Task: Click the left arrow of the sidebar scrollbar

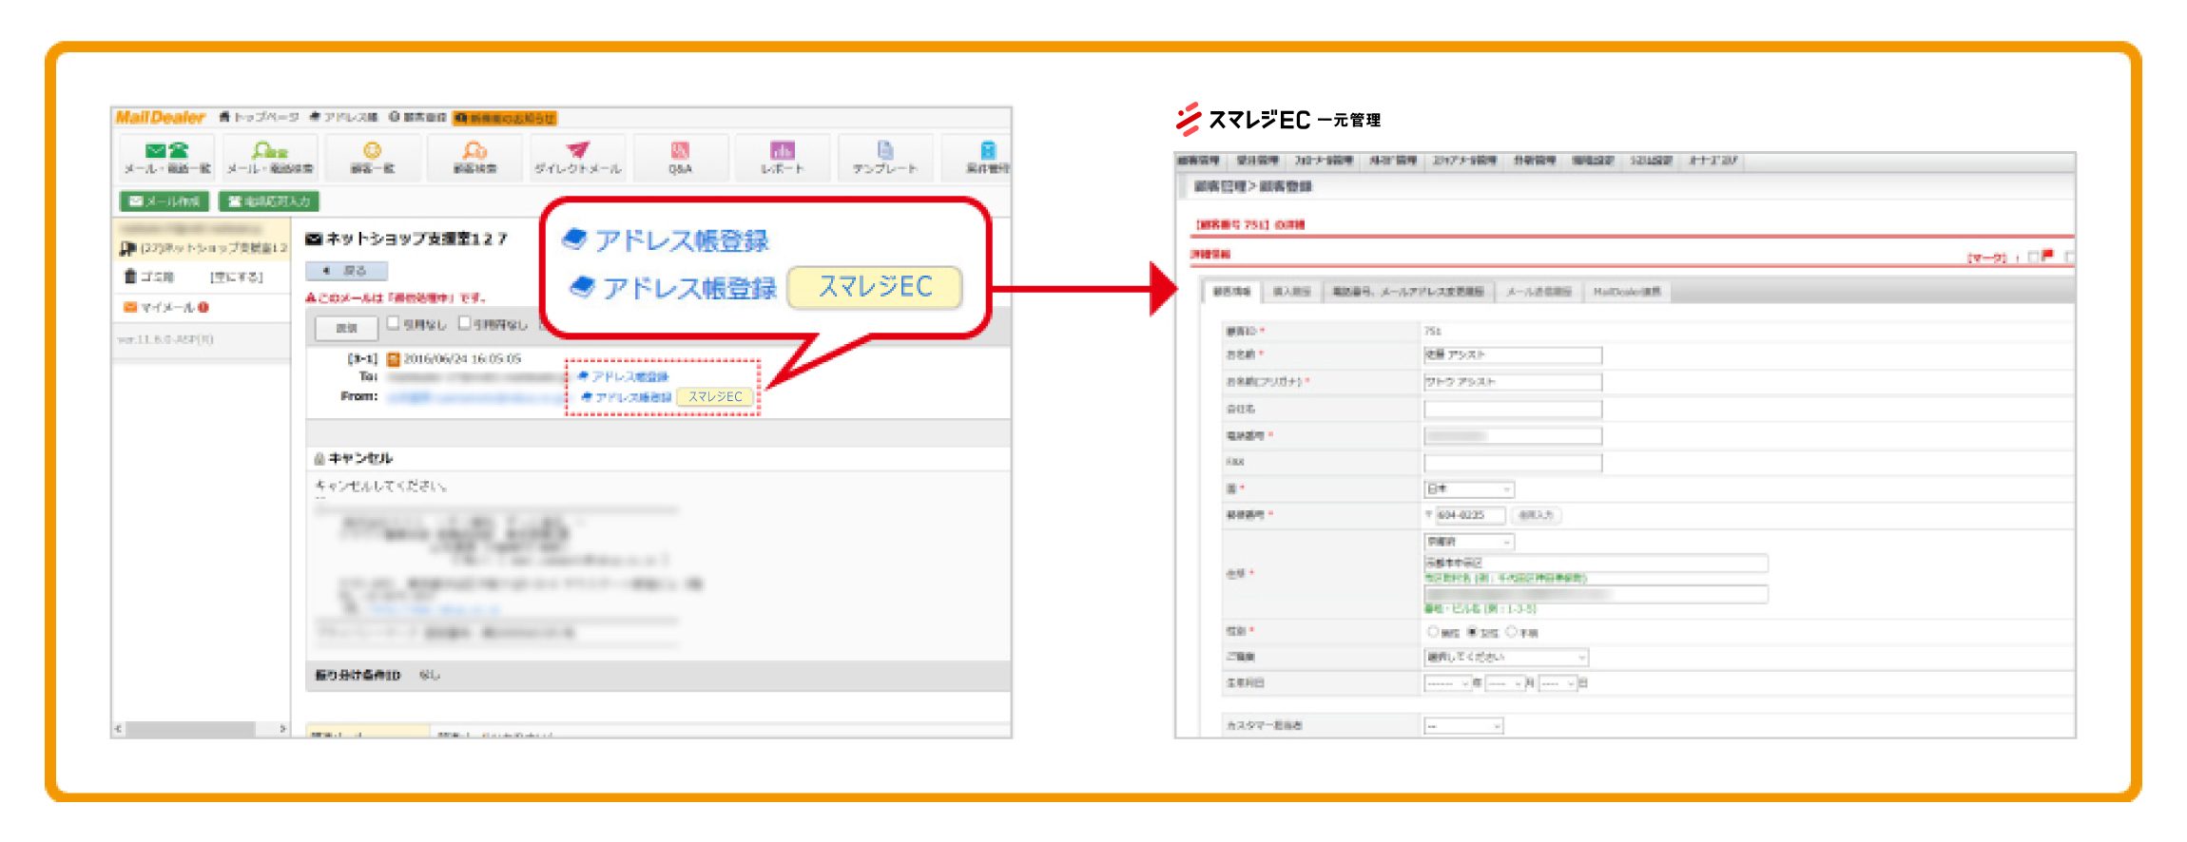Action: [118, 729]
